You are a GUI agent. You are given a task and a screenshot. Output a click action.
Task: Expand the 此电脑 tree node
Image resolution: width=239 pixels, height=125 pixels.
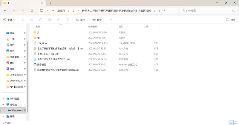(x=3, y=104)
